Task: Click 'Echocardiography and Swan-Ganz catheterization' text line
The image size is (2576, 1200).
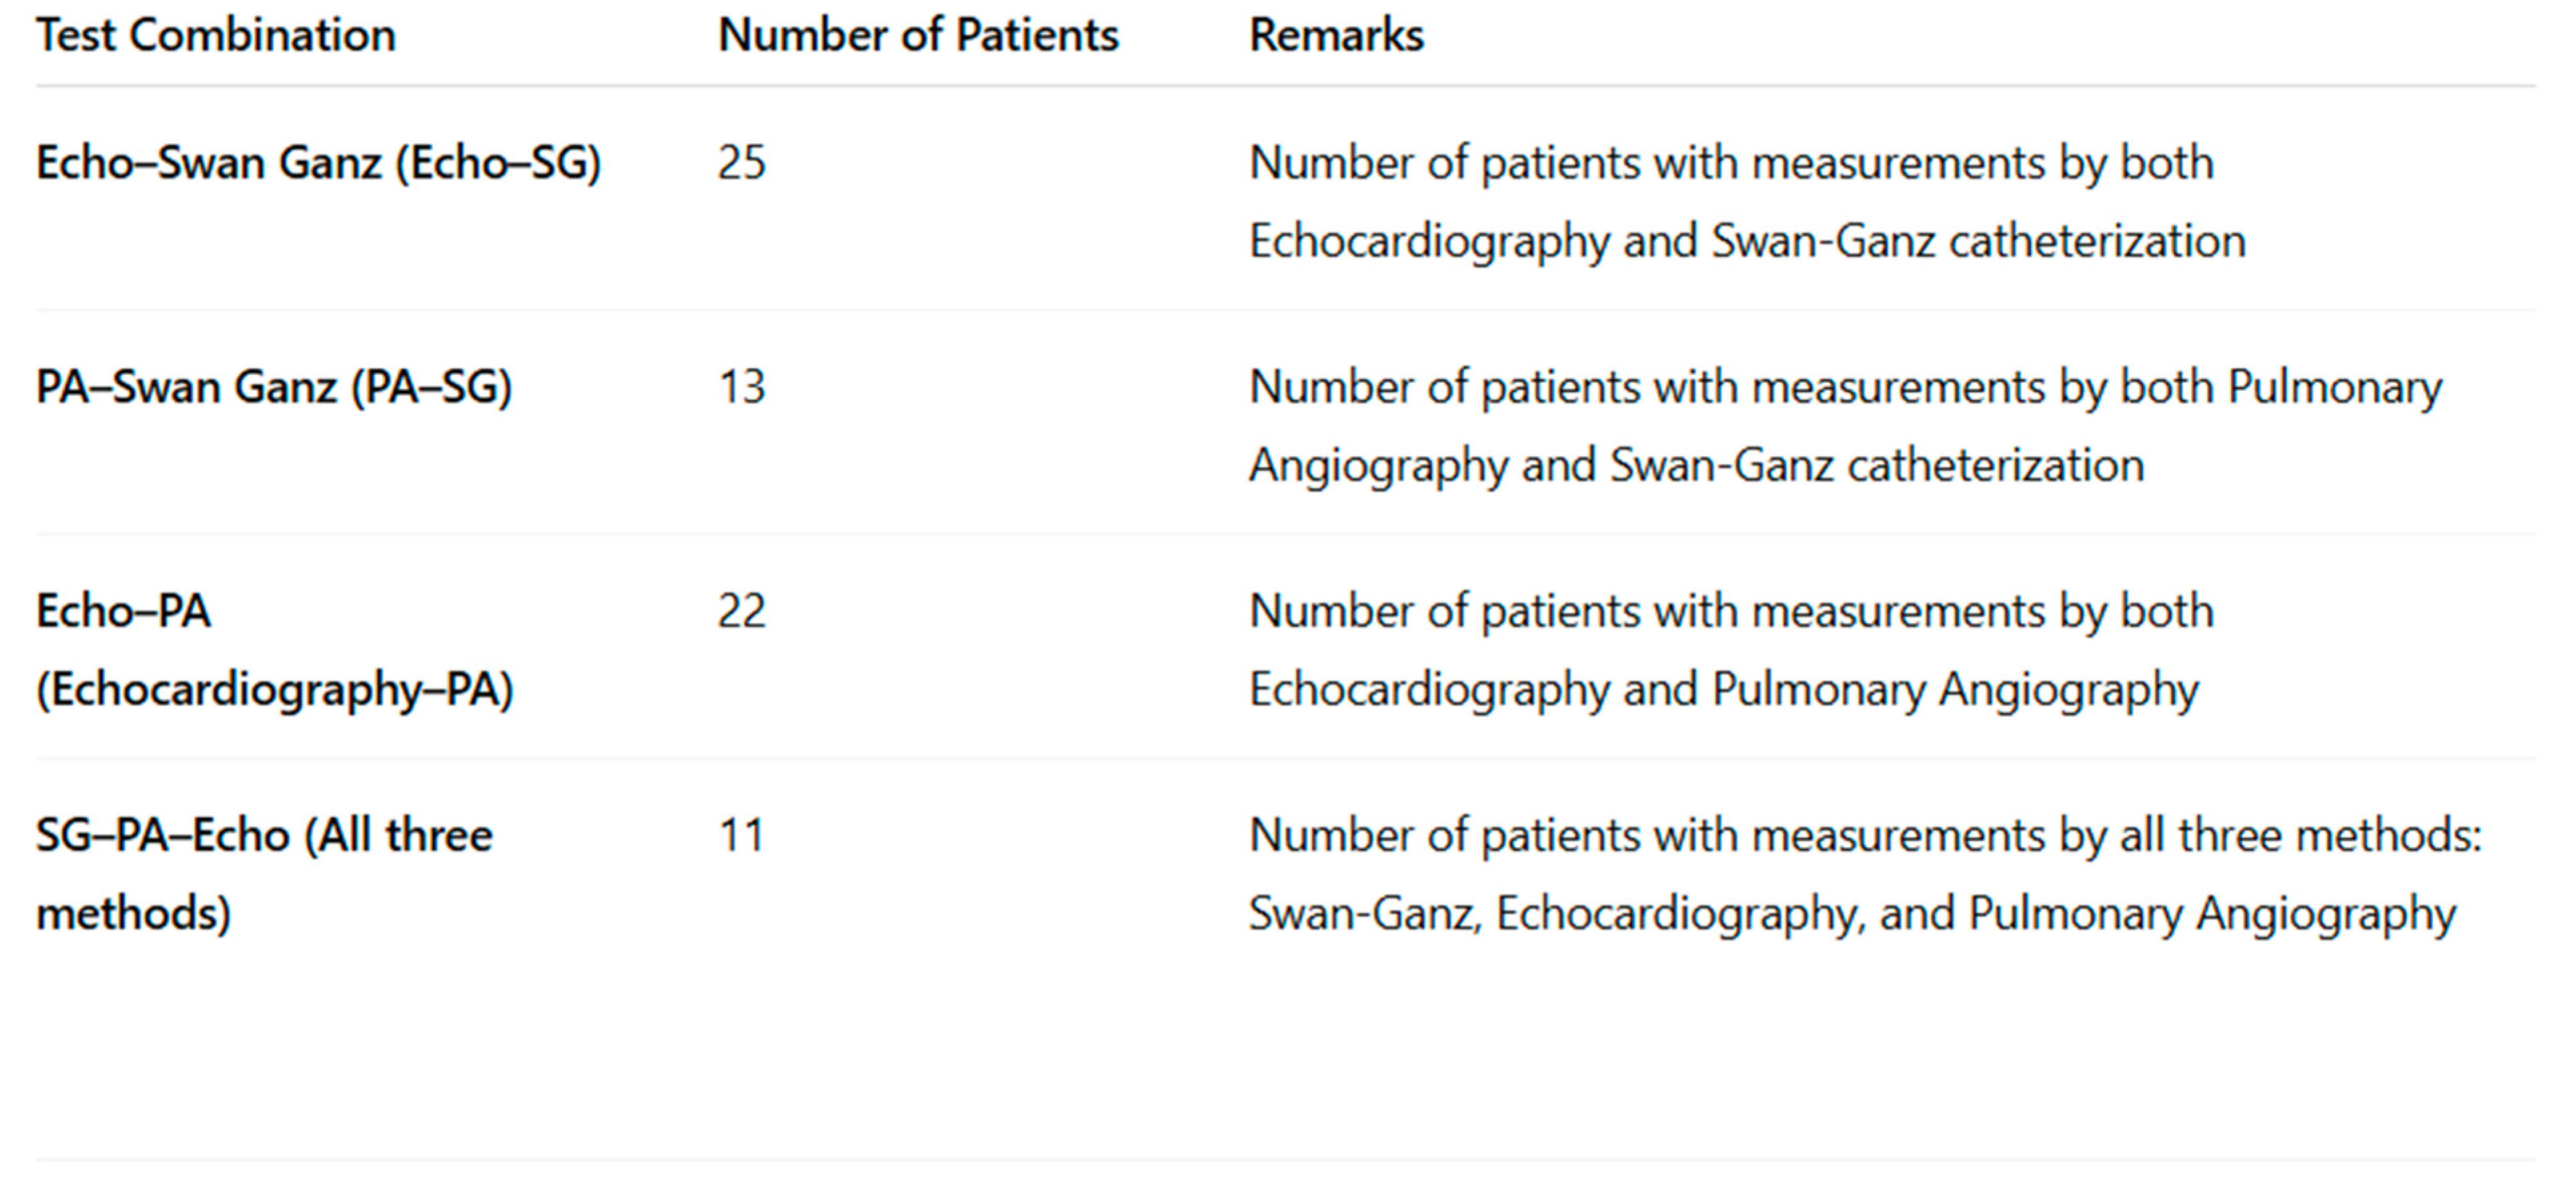Action: click(x=1747, y=241)
